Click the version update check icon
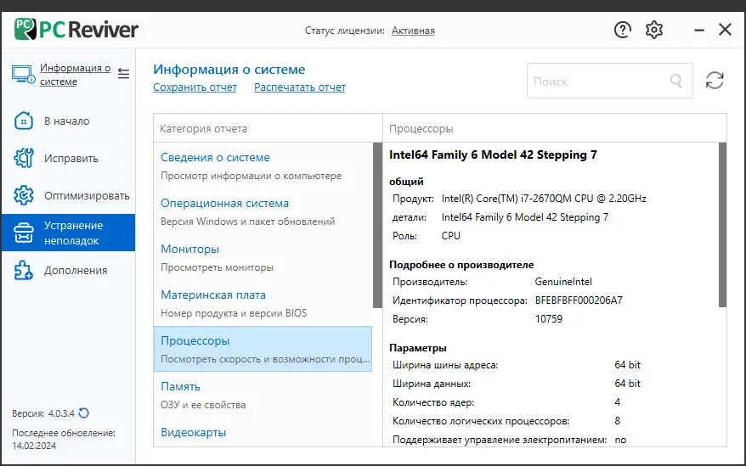 point(84,413)
